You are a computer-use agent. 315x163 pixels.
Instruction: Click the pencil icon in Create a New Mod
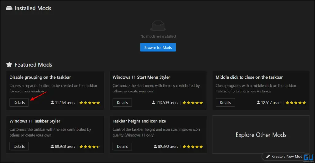[268, 156]
